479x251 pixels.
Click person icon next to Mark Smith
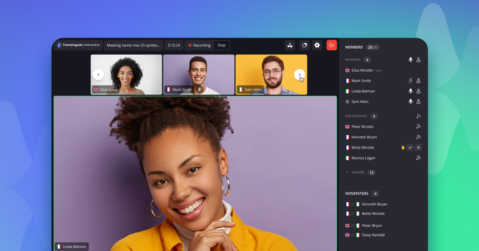pos(418,80)
